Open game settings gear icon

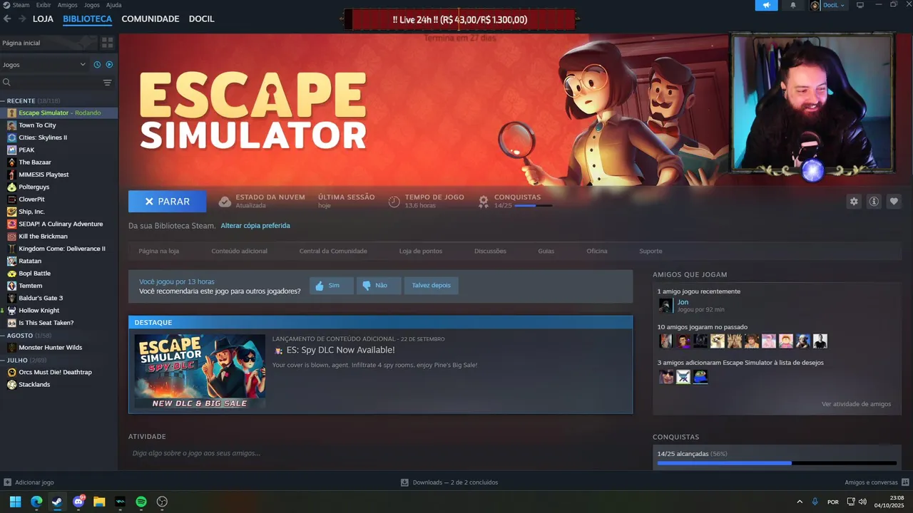coord(854,202)
